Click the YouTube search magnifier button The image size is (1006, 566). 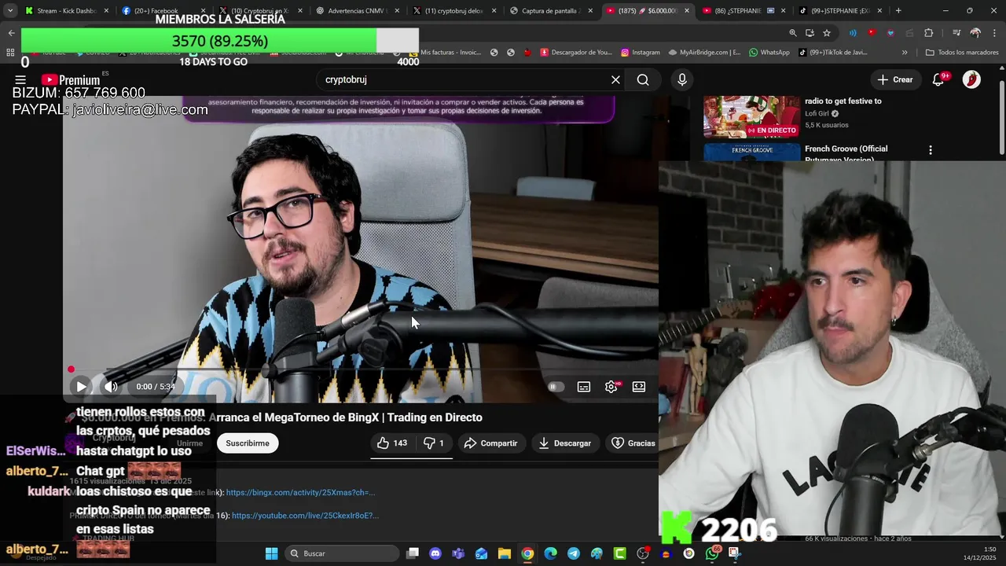pyautogui.click(x=643, y=79)
